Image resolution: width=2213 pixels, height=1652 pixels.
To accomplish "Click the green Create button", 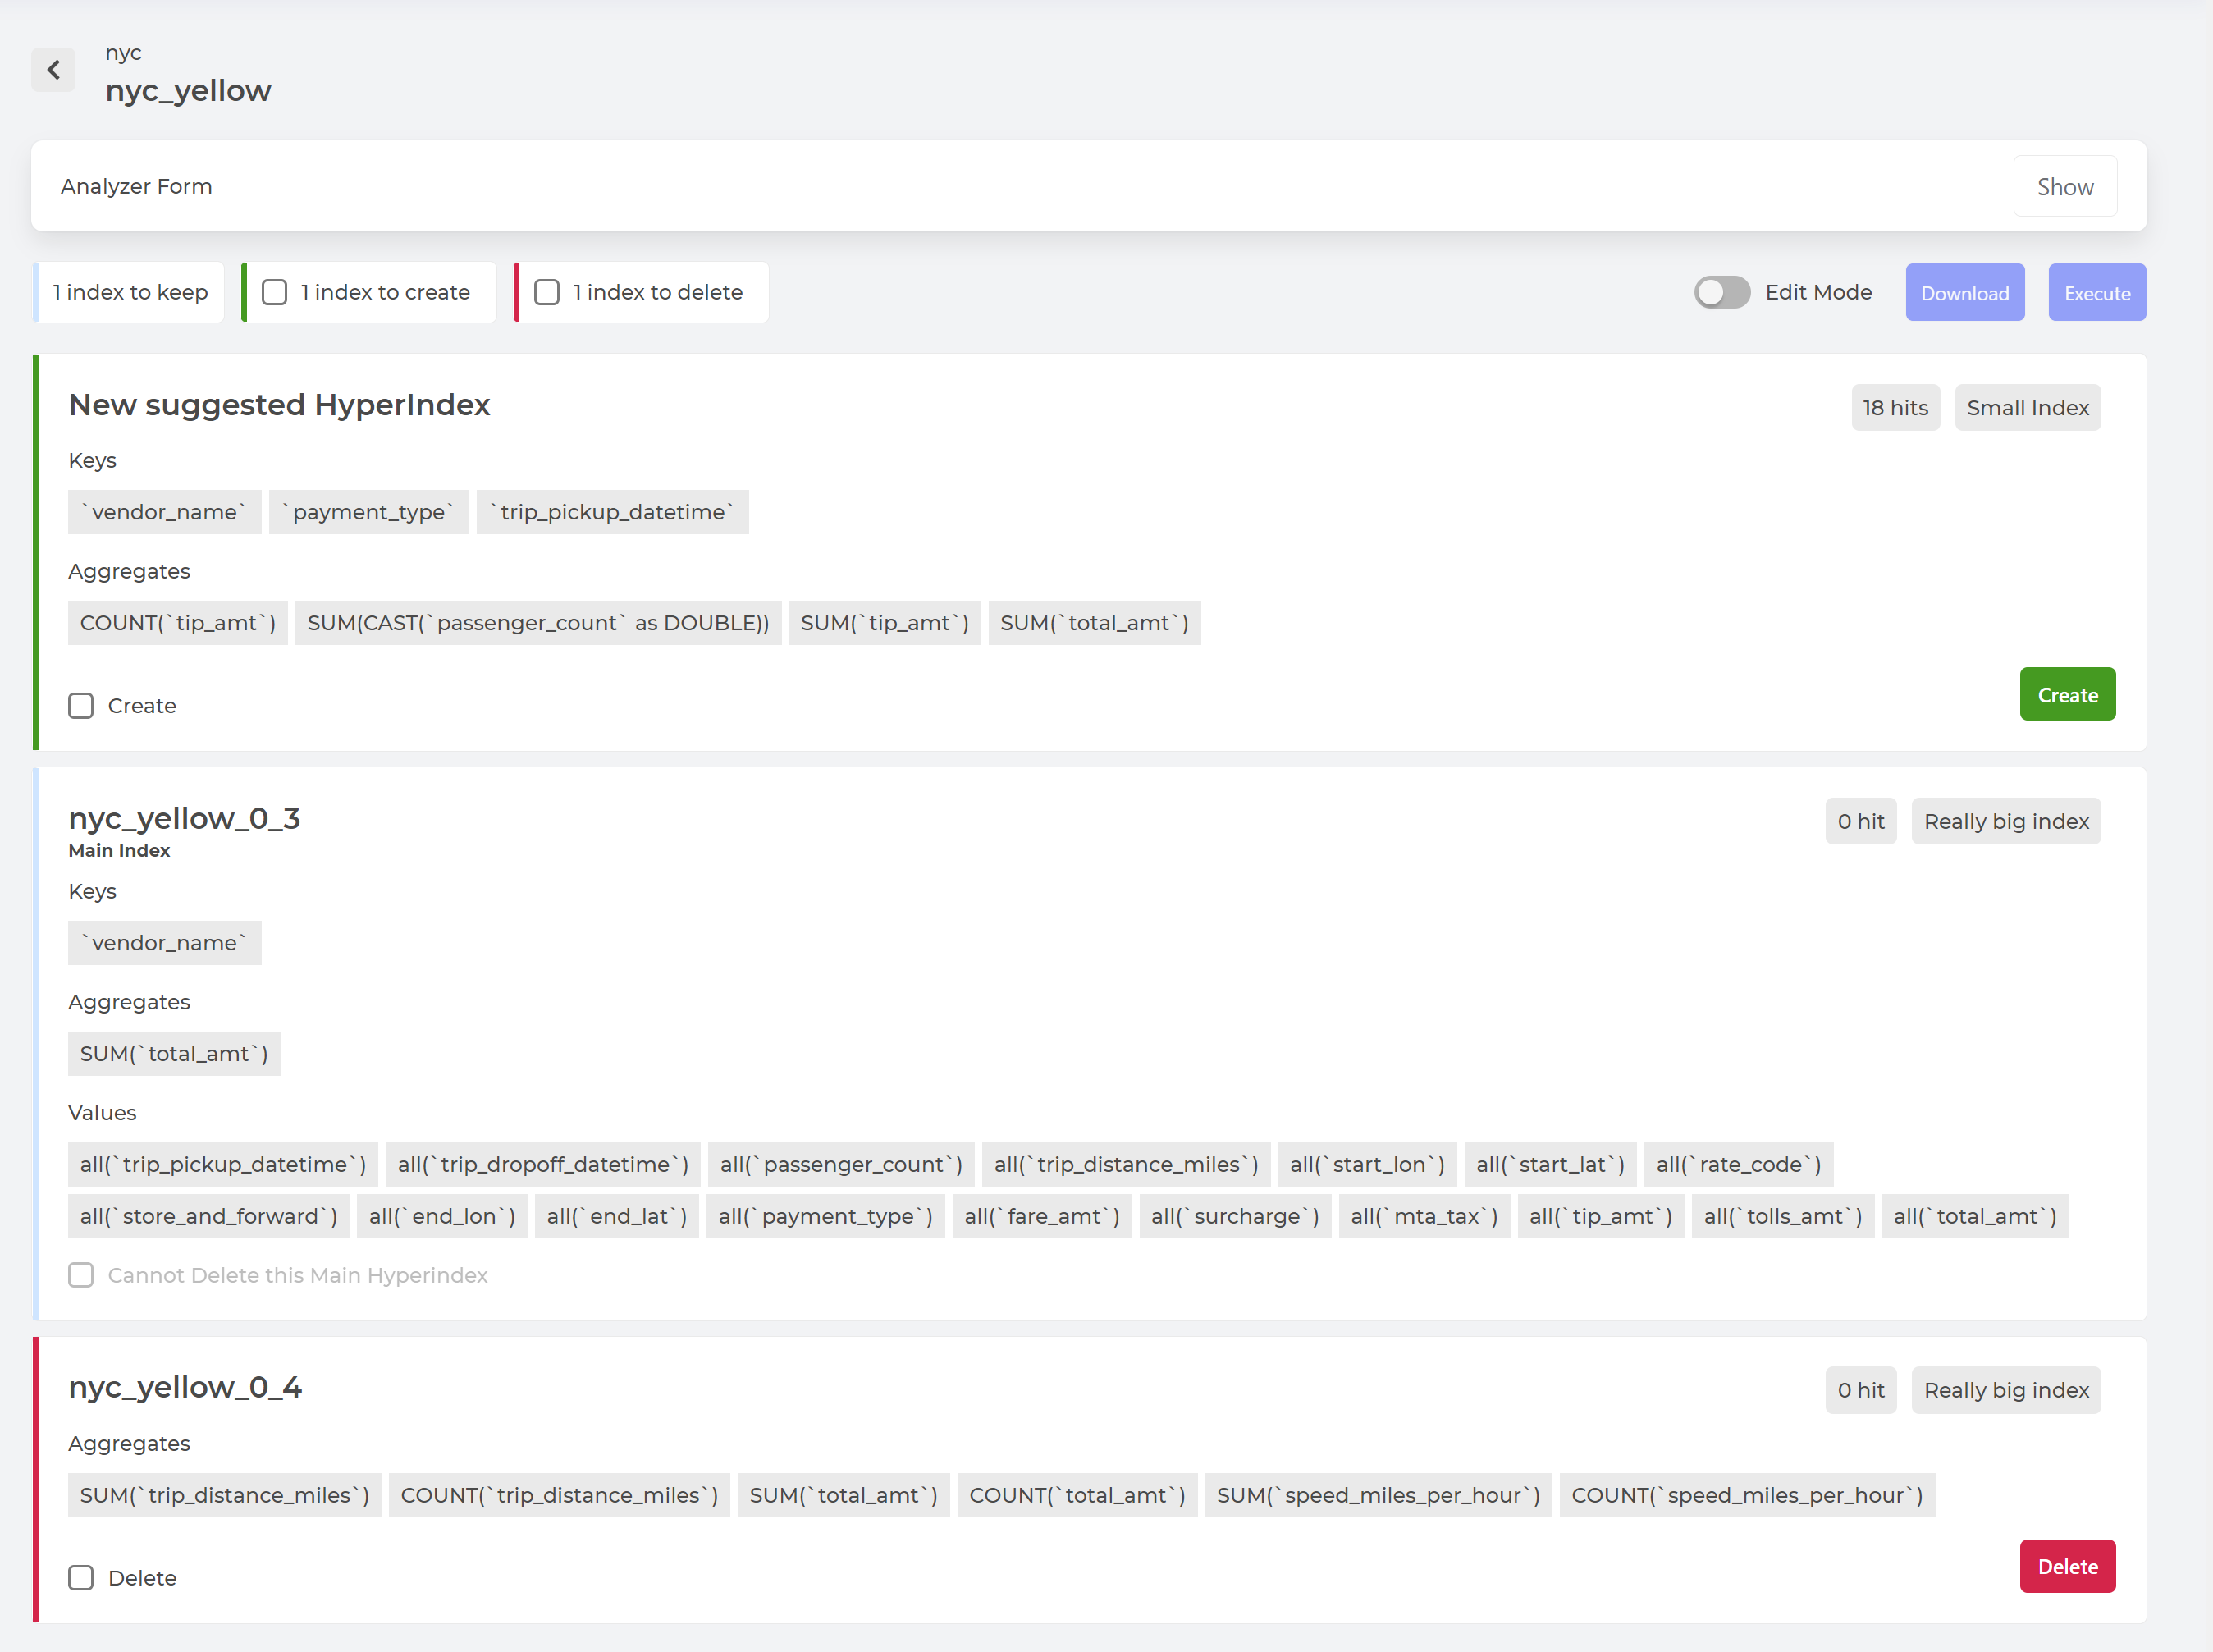I will tap(2067, 695).
